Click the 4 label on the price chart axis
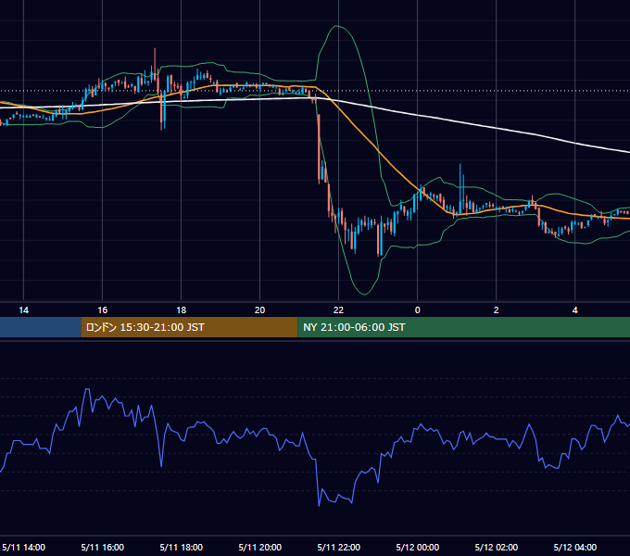630x556 pixels. [x=575, y=310]
